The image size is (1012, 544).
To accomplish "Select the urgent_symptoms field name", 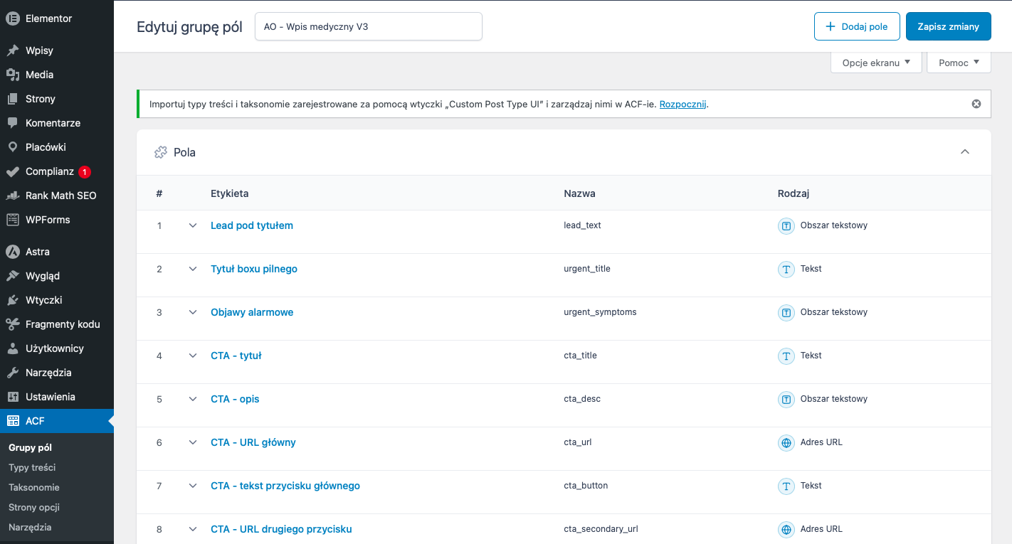I will tap(600, 312).
